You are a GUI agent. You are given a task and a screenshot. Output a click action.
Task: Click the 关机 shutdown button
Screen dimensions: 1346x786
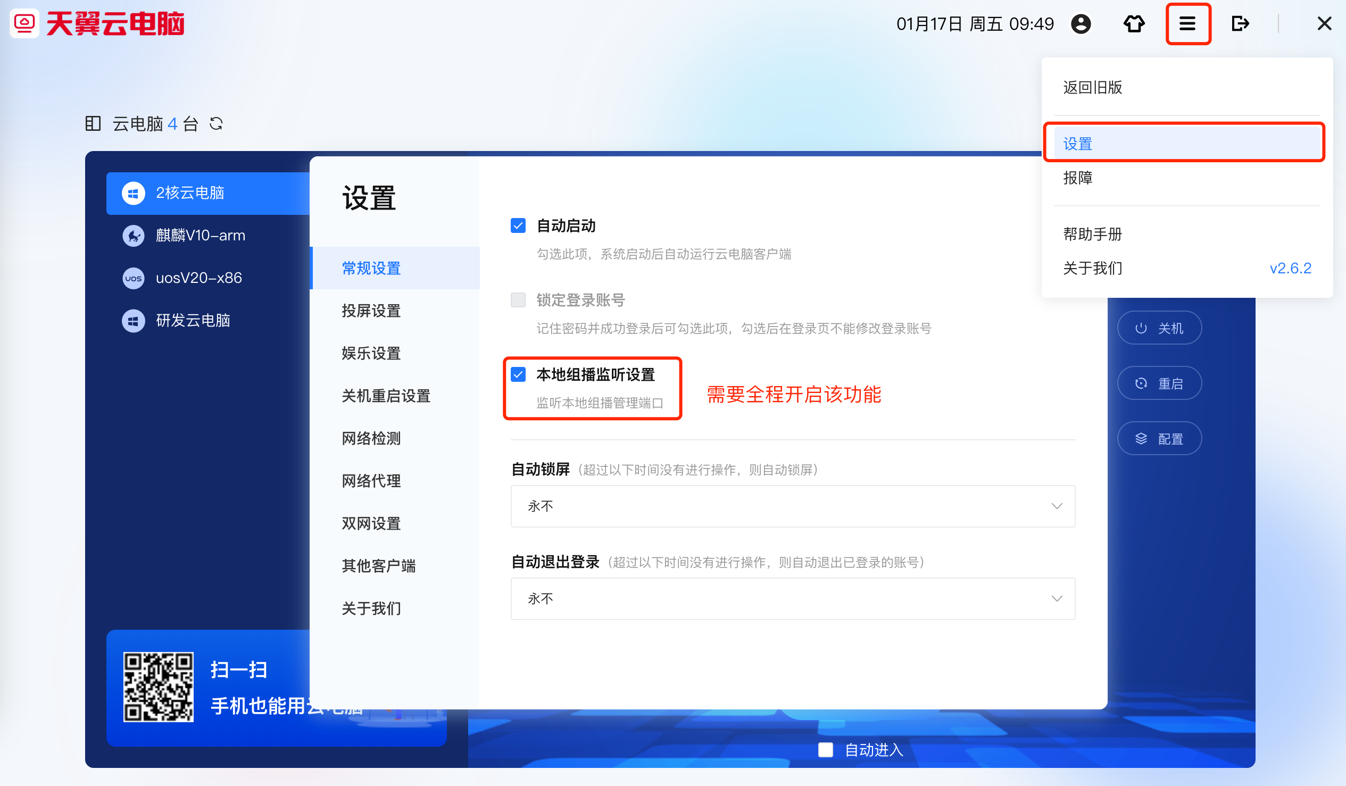click(1160, 329)
